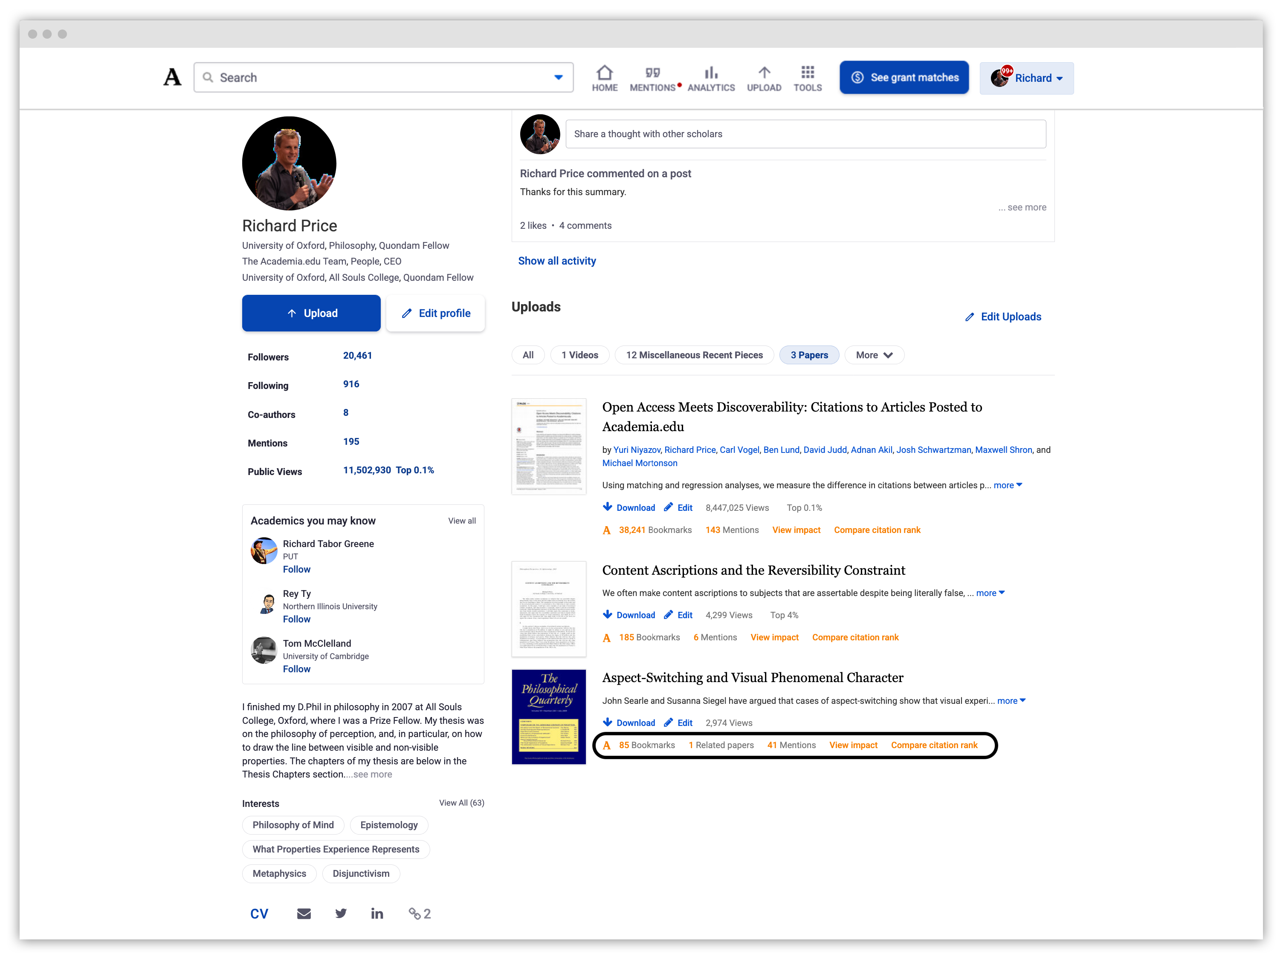The height and width of the screenshot is (959, 1283).
Task: Open the Richard account dropdown
Action: coord(1027,78)
